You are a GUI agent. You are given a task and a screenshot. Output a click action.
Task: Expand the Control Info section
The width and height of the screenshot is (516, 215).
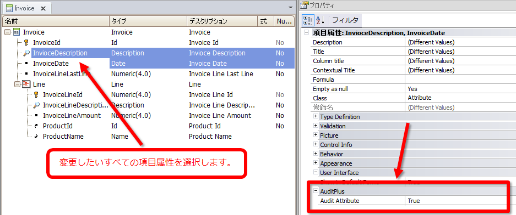click(316, 145)
